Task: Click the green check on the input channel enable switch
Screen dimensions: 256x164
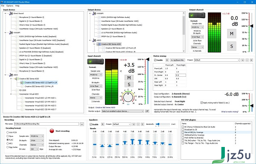Action: pos(90,61)
